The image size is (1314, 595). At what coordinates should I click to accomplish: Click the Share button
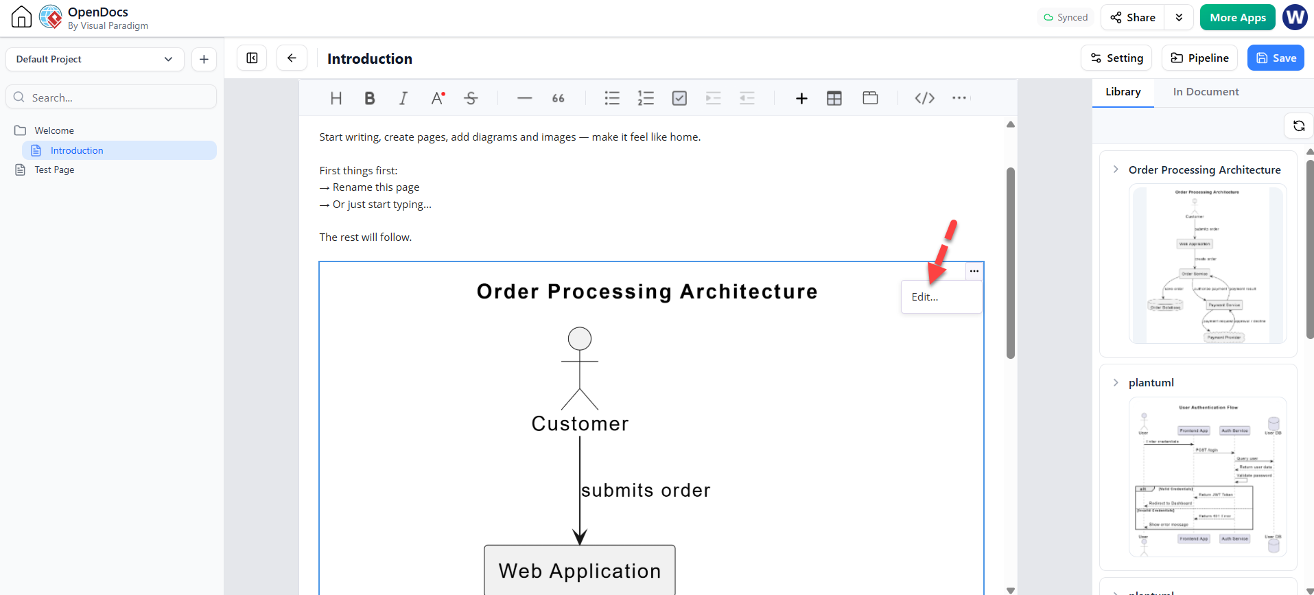(x=1133, y=17)
